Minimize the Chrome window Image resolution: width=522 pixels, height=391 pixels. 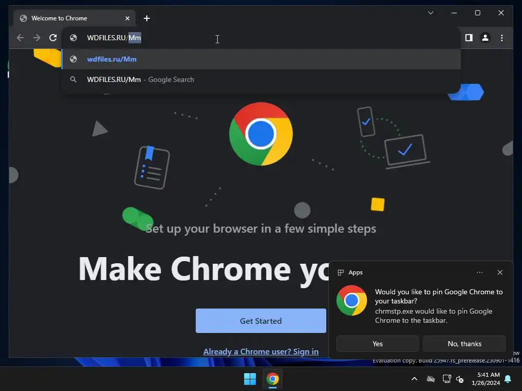[x=454, y=13]
